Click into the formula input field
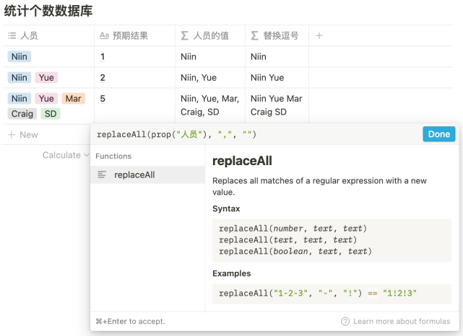The image size is (463, 336). [x=253, y=134]
